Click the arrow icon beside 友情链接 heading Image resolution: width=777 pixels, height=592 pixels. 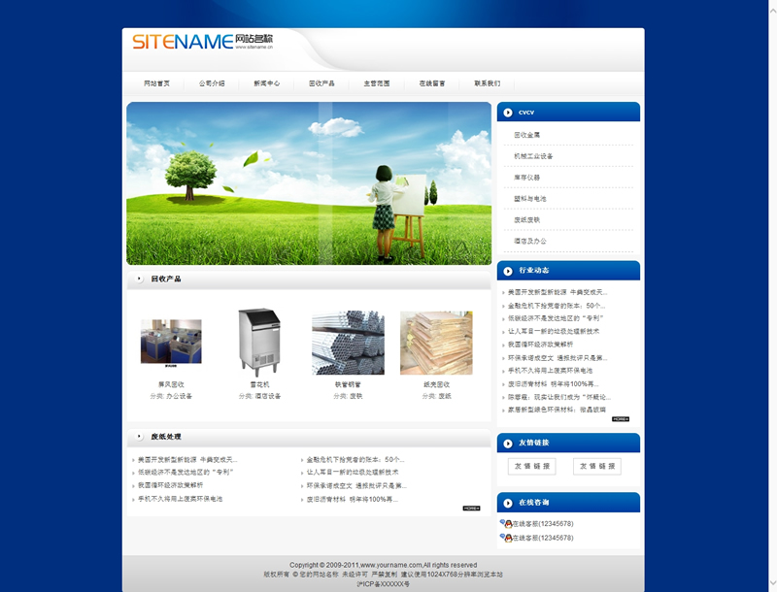click(508, 443)
